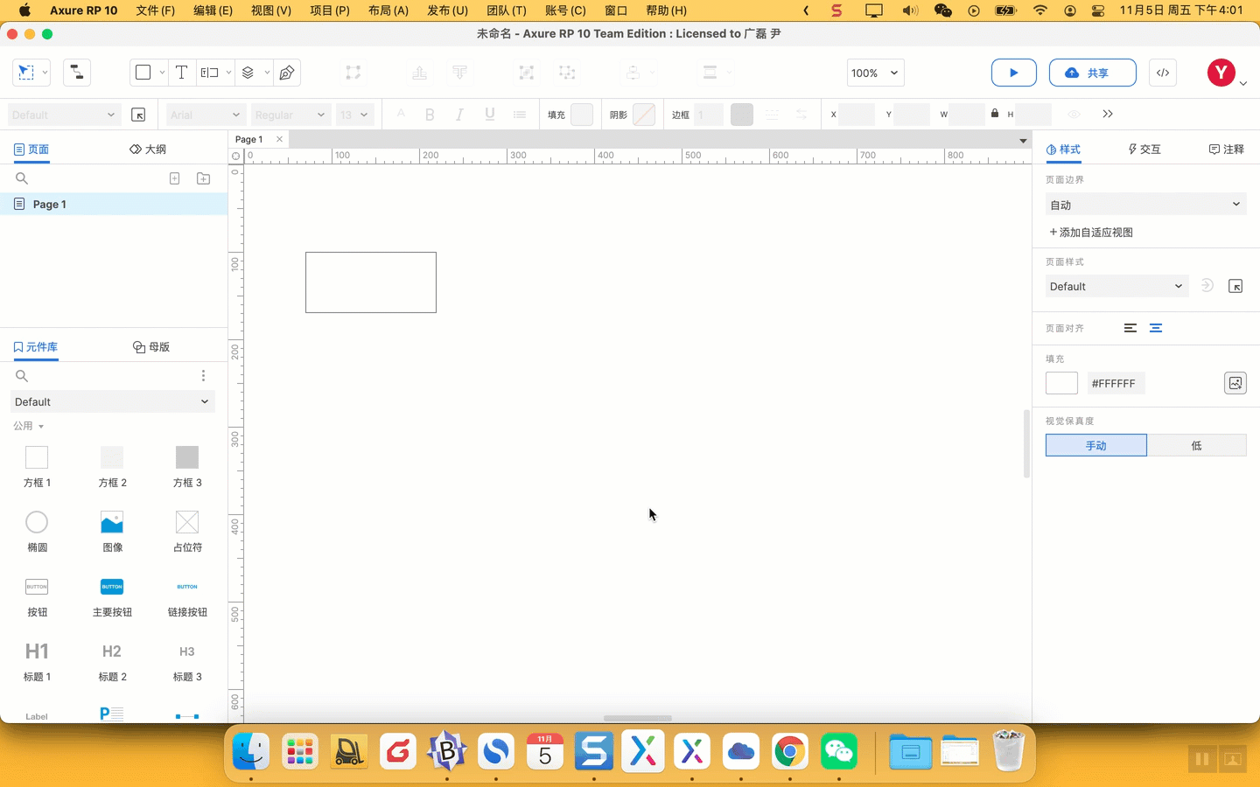This screenshot has width=1260, height=787.
Task: Switch to the 母版 masters tab
Action: point(151,347)
